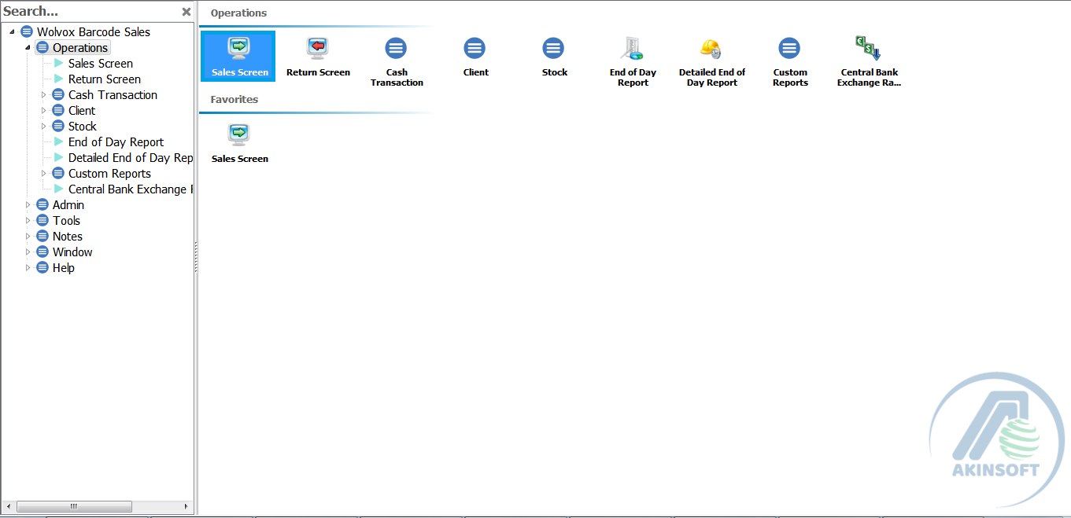Expand the Stock tree node arrow
Screen dimensions: 1071x518
[x=44, y=127]
